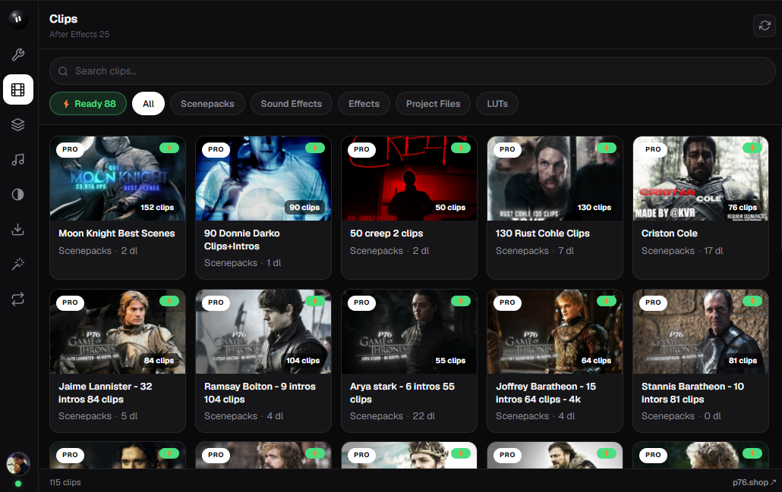The height and width of the screenshot is (492, 782).
Task: Open the magic wand sidebar icon
Action: click(18, 264)
